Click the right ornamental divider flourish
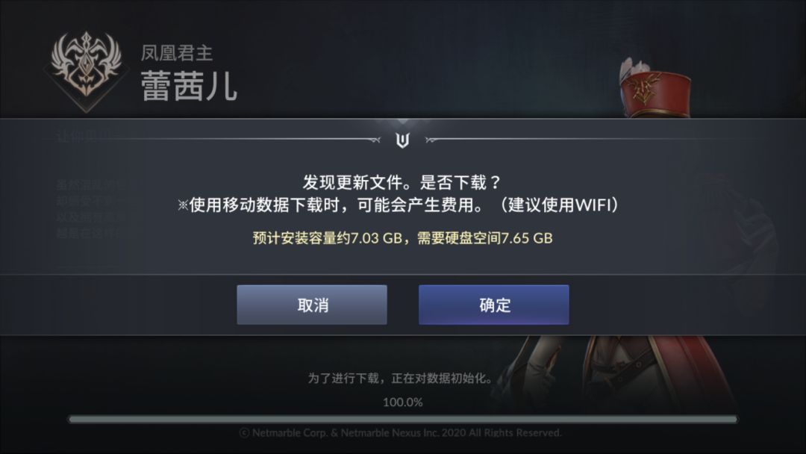The image size is (806, 454). 433,140
